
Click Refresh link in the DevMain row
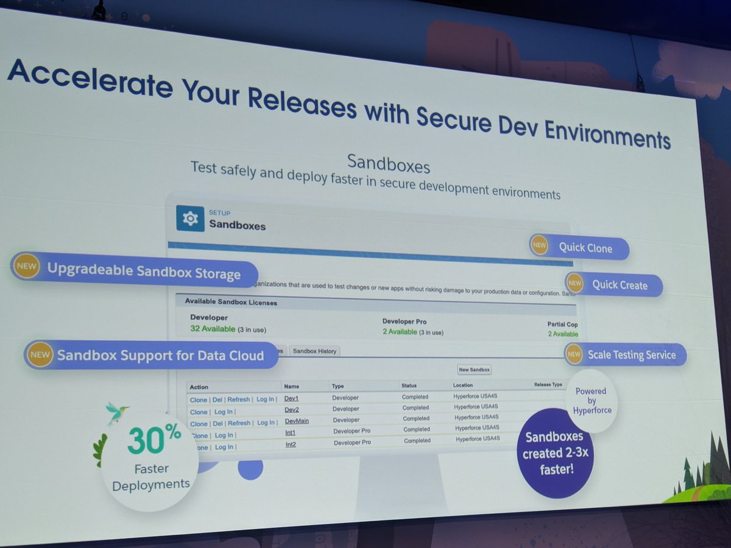239,423
